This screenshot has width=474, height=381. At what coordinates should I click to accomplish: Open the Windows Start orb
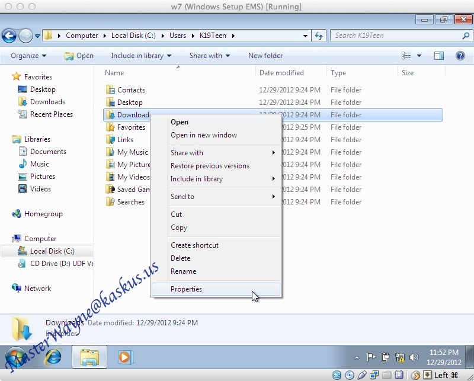pos(15,357)
